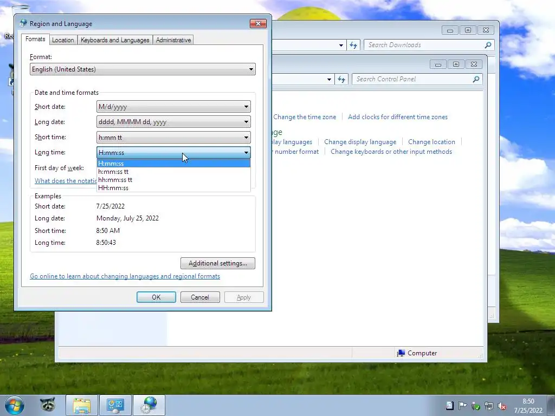Click the Region and Language title globe icon
Screen dimensions: 555x416
tap(24, 23)
